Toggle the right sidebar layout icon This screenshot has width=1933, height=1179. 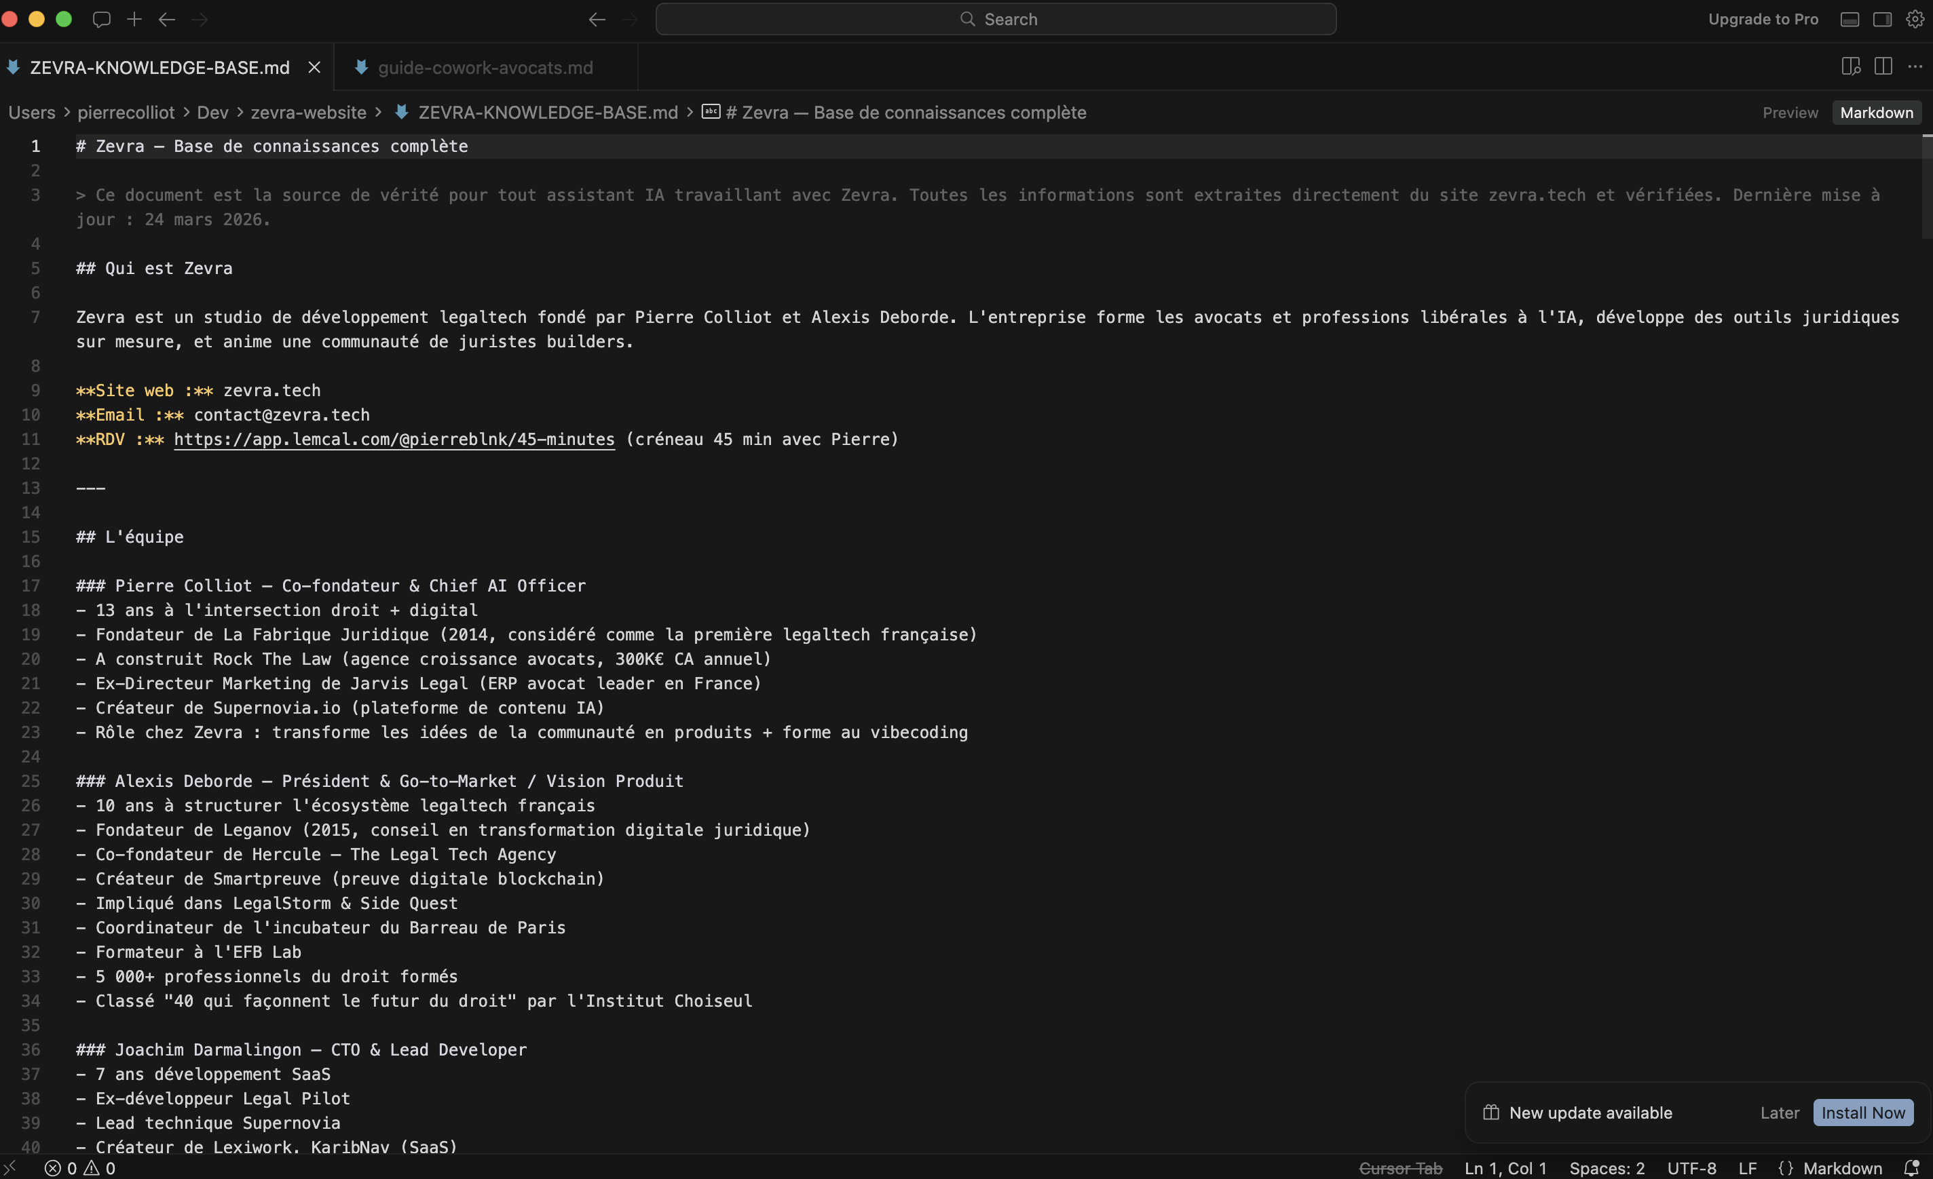[1882, 19]
